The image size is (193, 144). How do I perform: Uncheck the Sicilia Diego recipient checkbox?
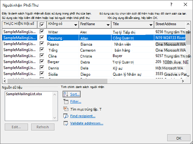tap(42, 73)
